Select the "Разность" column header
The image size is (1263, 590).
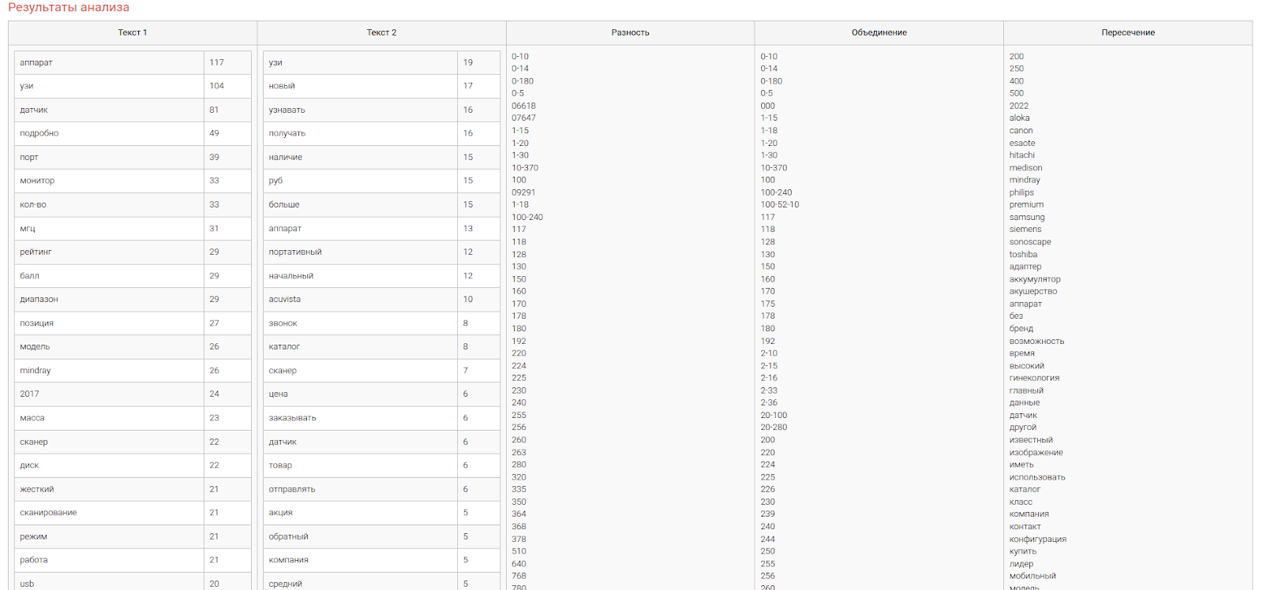click(630, 32)
